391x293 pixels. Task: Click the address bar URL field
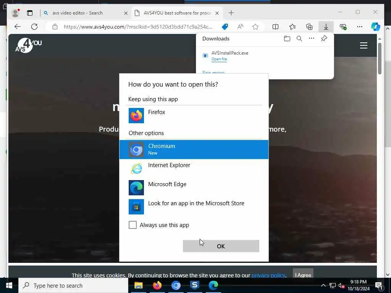tap(138, 27)
